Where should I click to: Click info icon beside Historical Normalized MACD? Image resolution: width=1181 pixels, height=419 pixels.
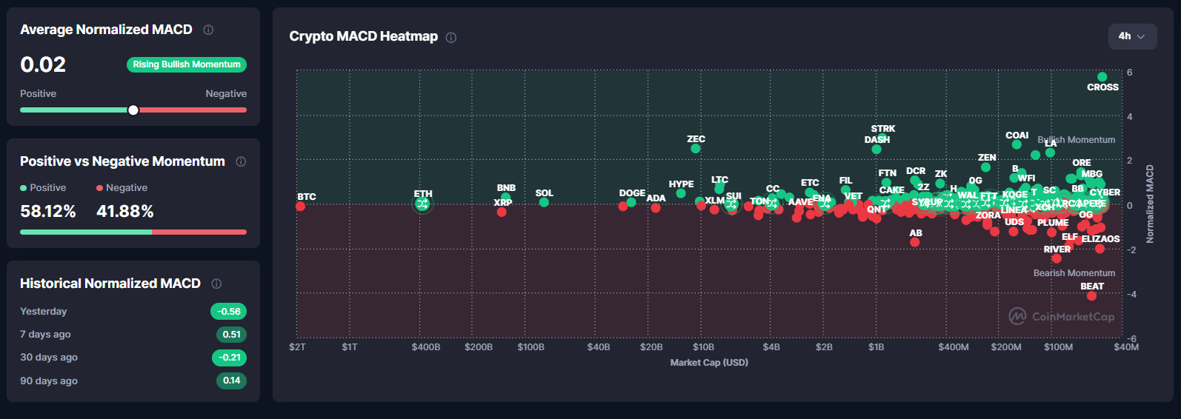(216, 284)
